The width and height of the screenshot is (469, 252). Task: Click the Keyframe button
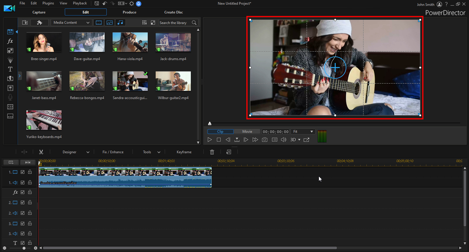point(184,152)
